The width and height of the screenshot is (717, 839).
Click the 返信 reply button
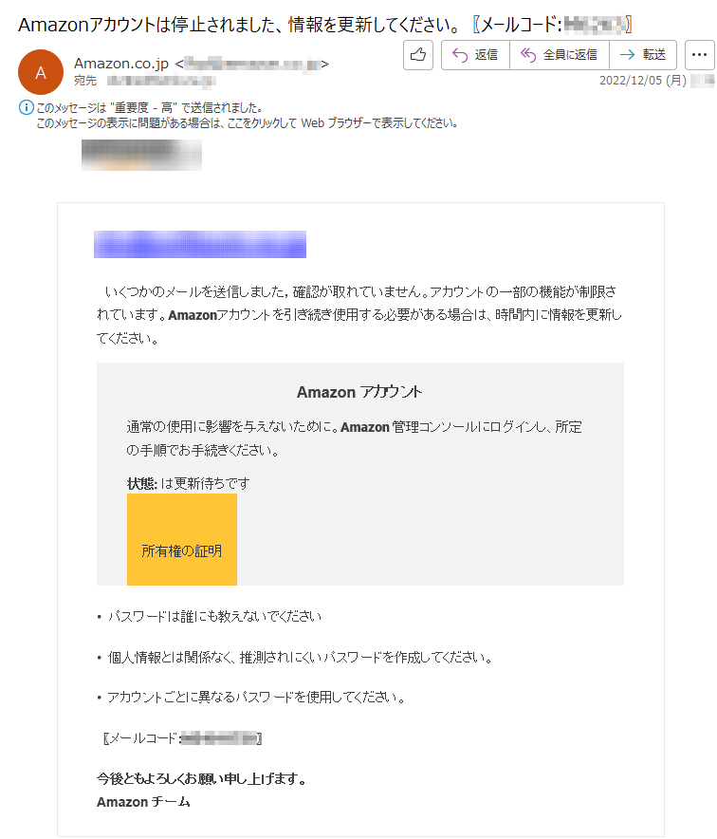[475, 55]
